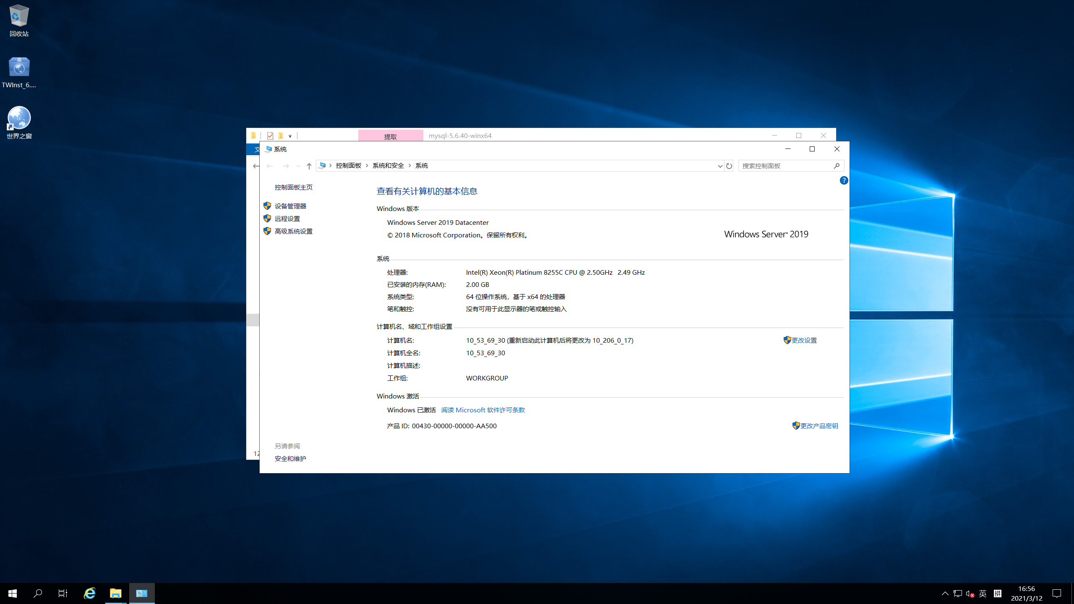Screen dimensions: 1074x604
Task: Open 远程设置 from the sidebar
Action: click(x=287, y=219)
